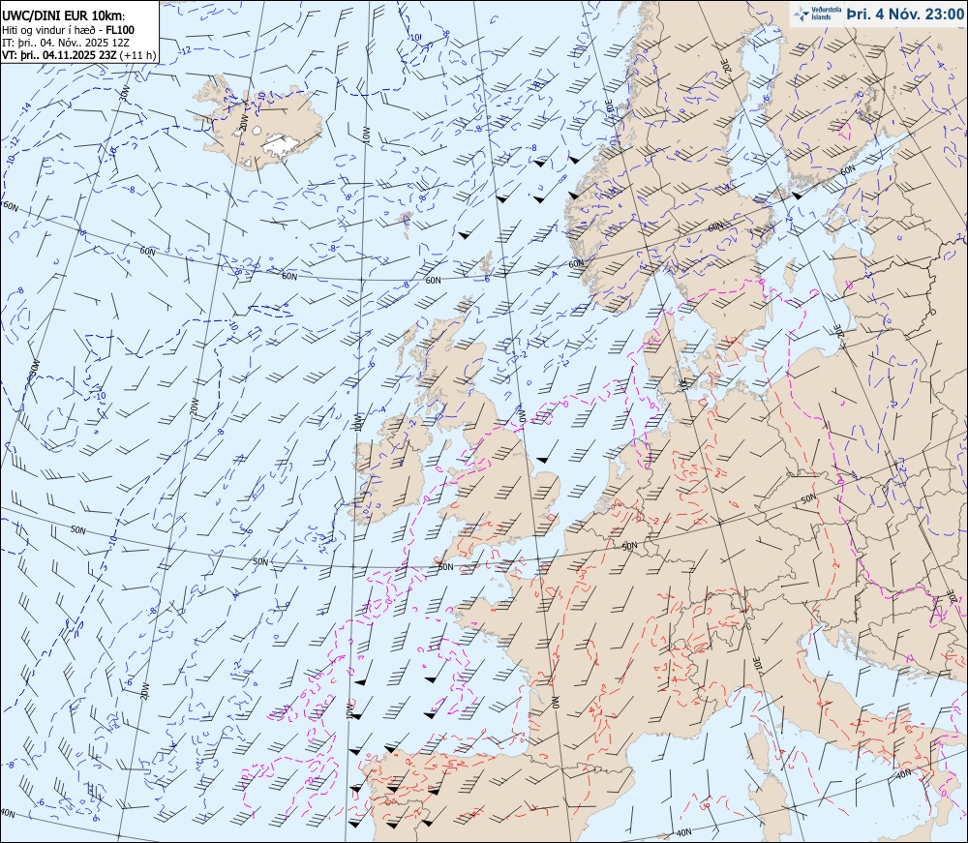Viewport: 968px width, 843px height.
Task: Click the "20E" meridian label over Sweden
Action: pyautogui.click(x=726, y=66)
